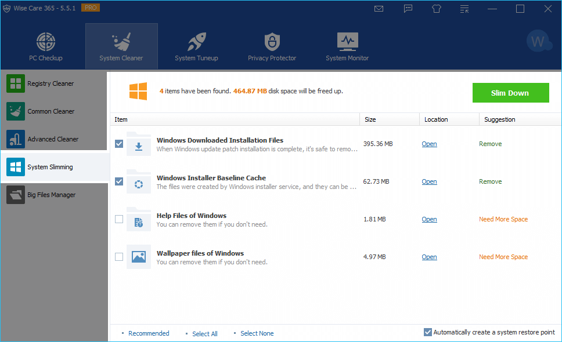Select System Slimming in the sidebar
This screenshot has width=562, height=342.
(x=55, y=167)
